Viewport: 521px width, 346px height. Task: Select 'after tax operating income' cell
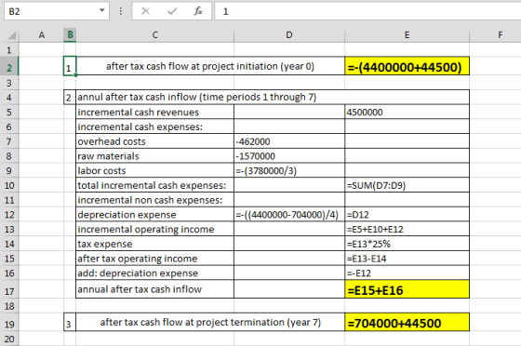tap(154, 259)
